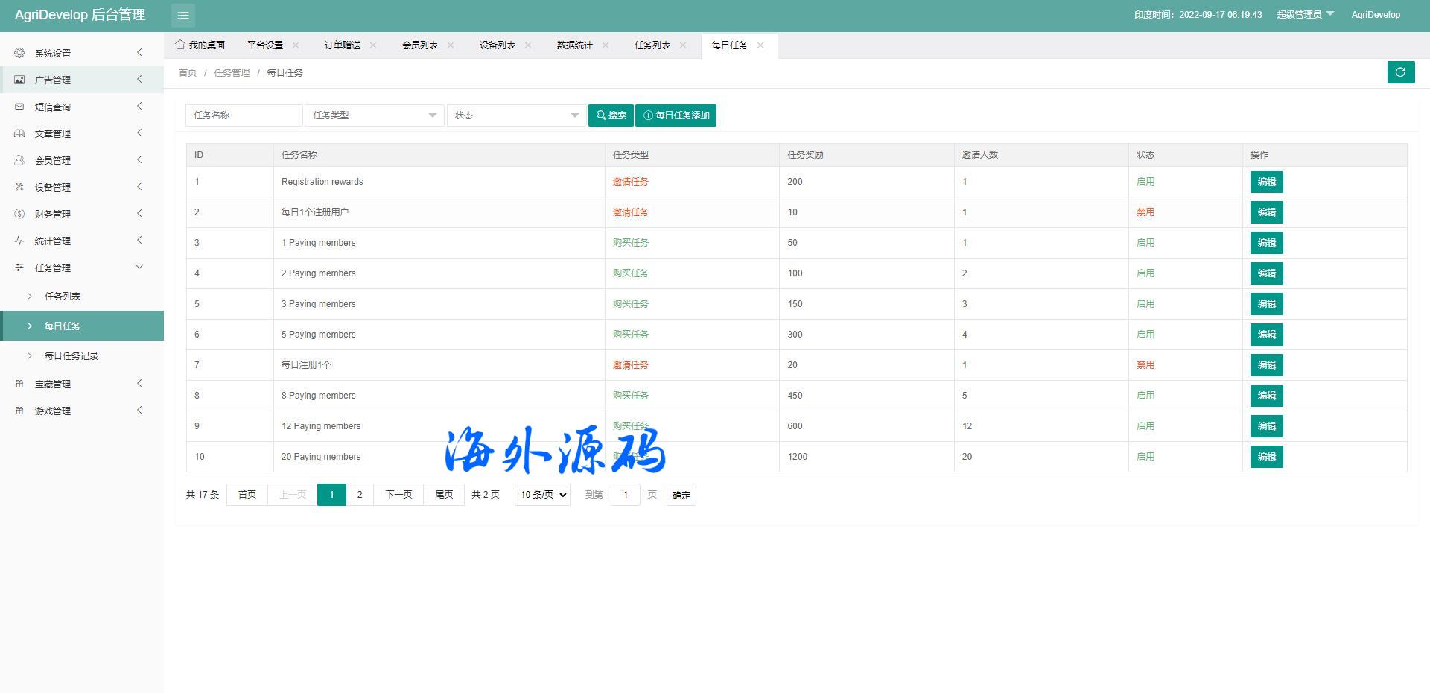Click 编辑 for Registration rewards row
1430x693 pixels.
(1266, 182)
